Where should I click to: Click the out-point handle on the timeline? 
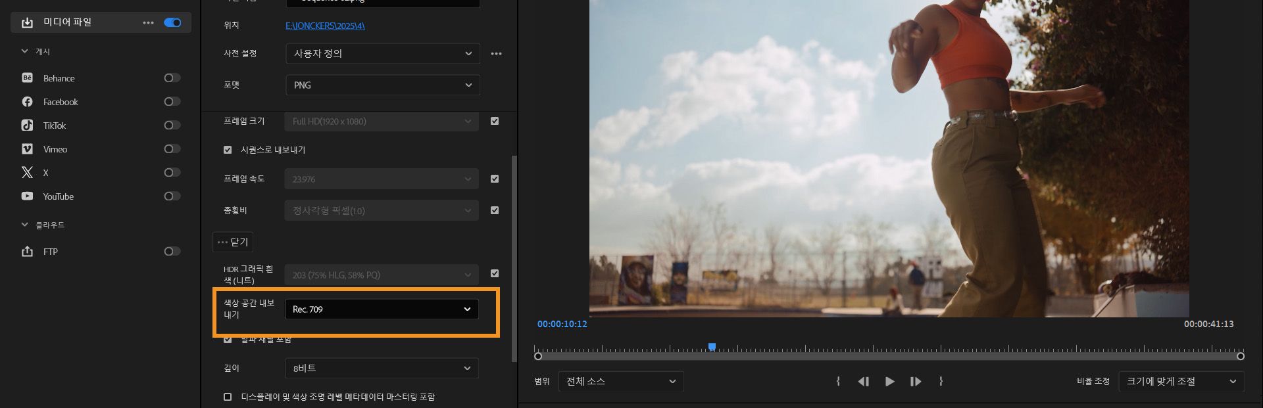(x=1241, y=356)
